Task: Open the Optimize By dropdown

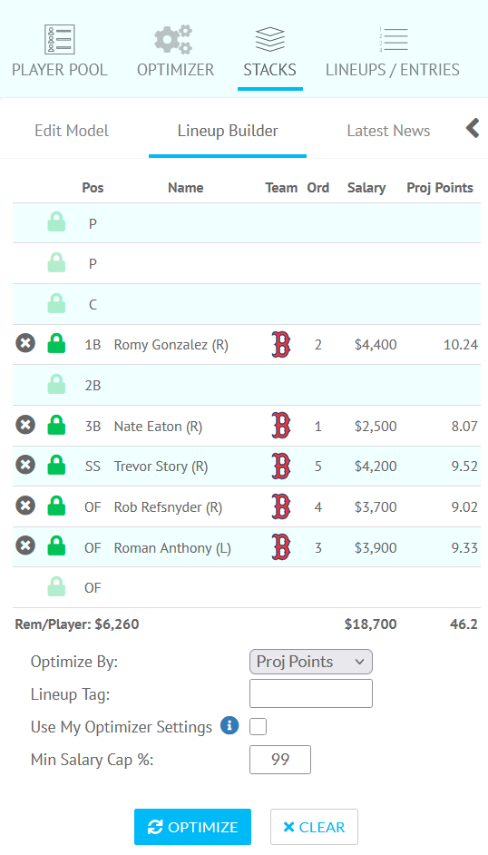Action: (x=311, y=662)
